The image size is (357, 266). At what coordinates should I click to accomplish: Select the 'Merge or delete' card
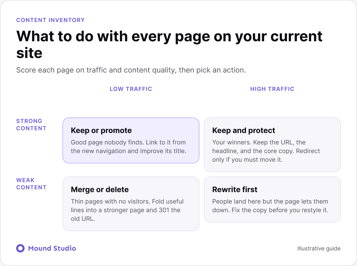pyautogui.click(x=131, y=204)
